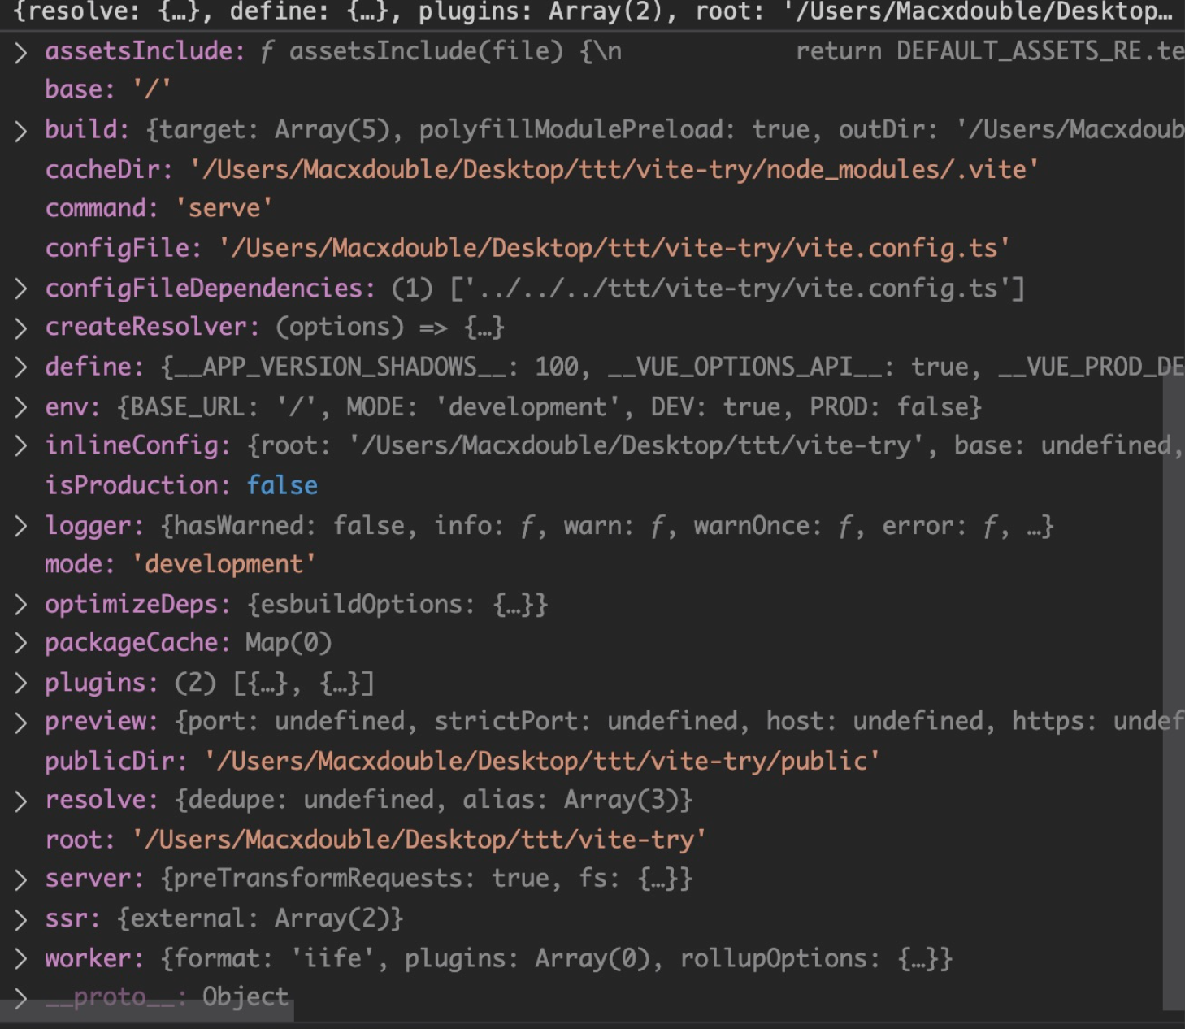
Task: Expand the ssr object property
Action: point(21,918)
